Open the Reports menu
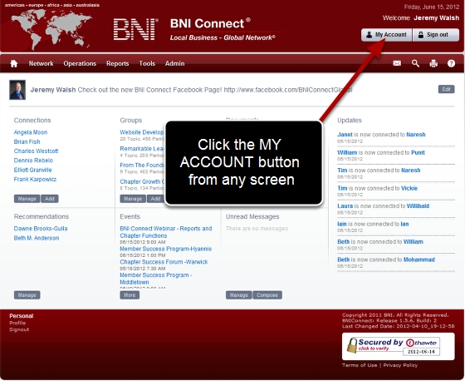 (117, 63)
